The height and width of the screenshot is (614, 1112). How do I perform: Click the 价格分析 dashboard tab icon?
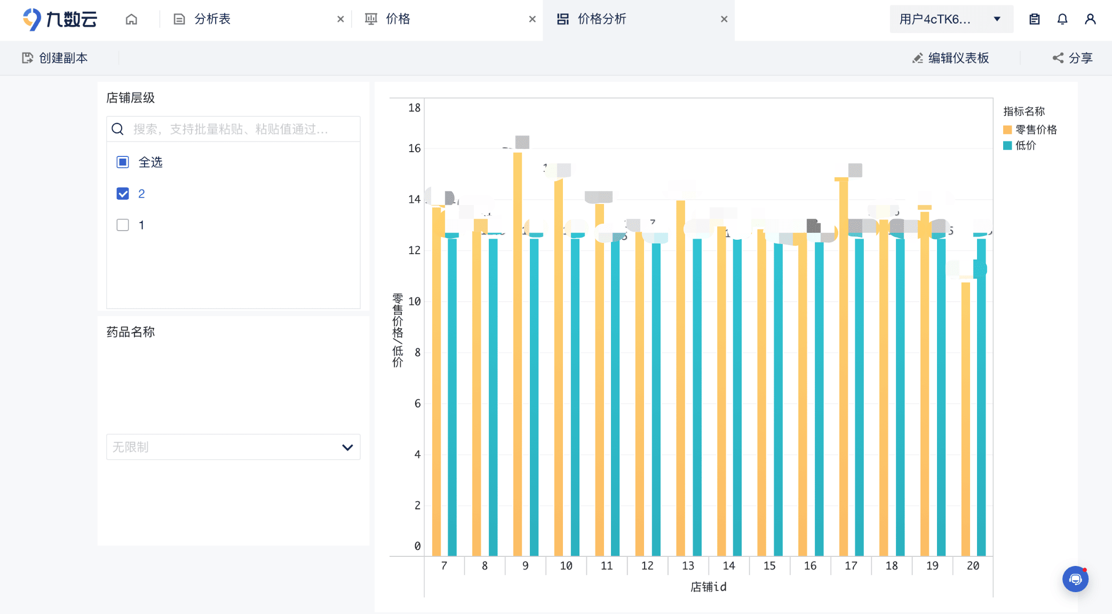coord(563,19)
